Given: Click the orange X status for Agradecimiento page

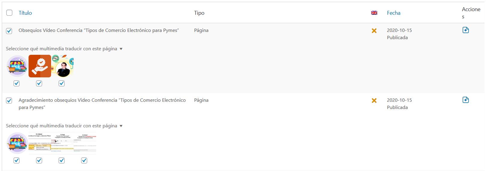Looking at the screenshot, I should click(374, 100).
